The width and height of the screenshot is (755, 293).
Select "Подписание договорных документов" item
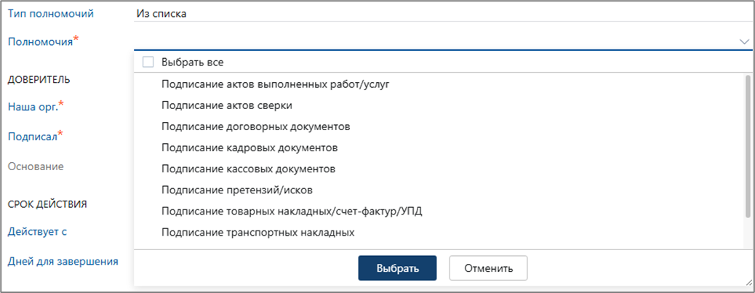click(x=256, y=127)
